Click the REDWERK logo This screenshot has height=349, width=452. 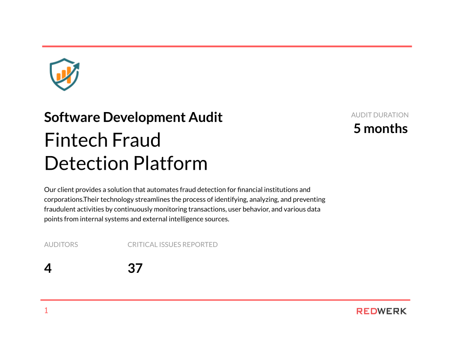click(x=381, y=311)
